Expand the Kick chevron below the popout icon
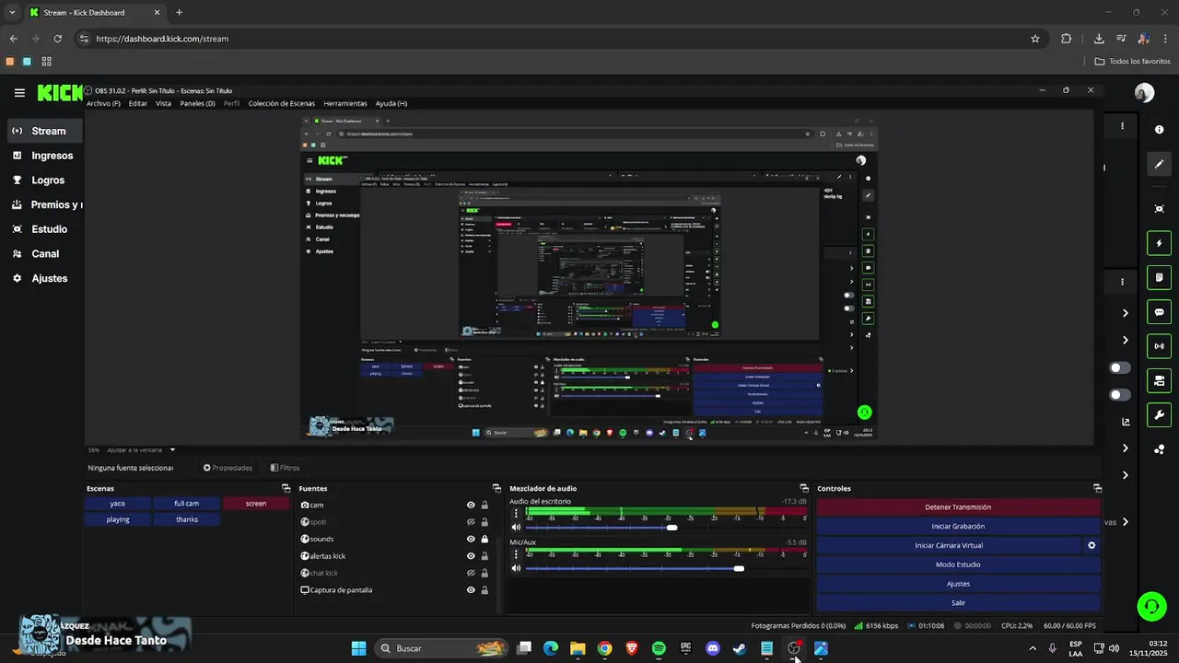The width and height of the screenshot is (1179, 663). (x=1126, y=448)
